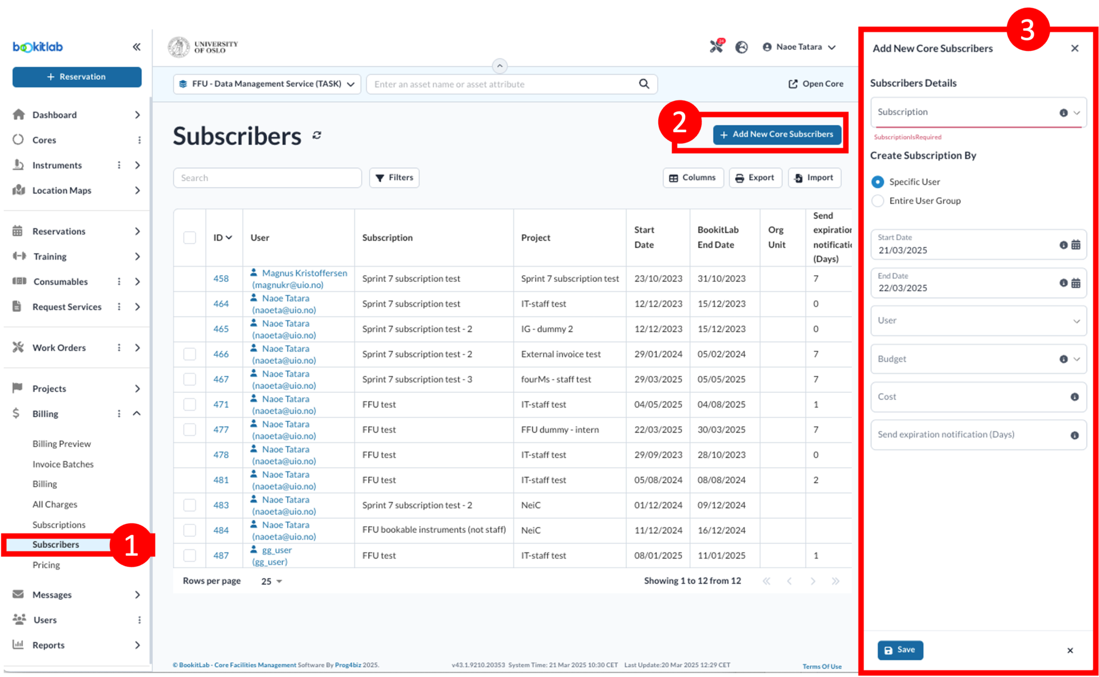Open the Columns chooser
Screen dimensions: 1099x677
tap(693, 178)
